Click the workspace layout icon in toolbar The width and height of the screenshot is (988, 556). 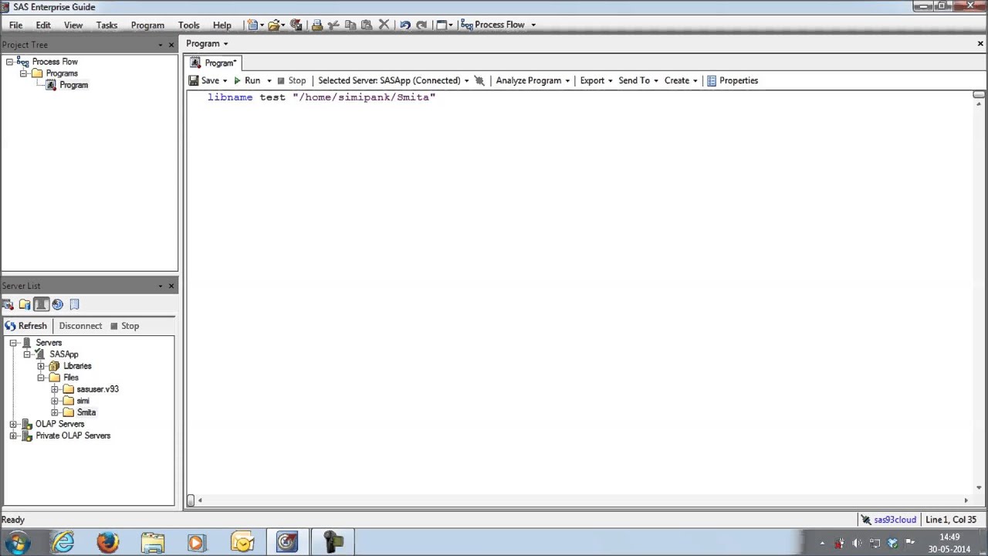pos(442,25)
